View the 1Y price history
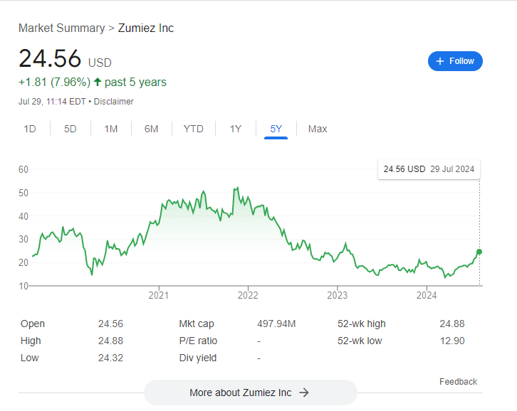 click(x=235, y=129)
